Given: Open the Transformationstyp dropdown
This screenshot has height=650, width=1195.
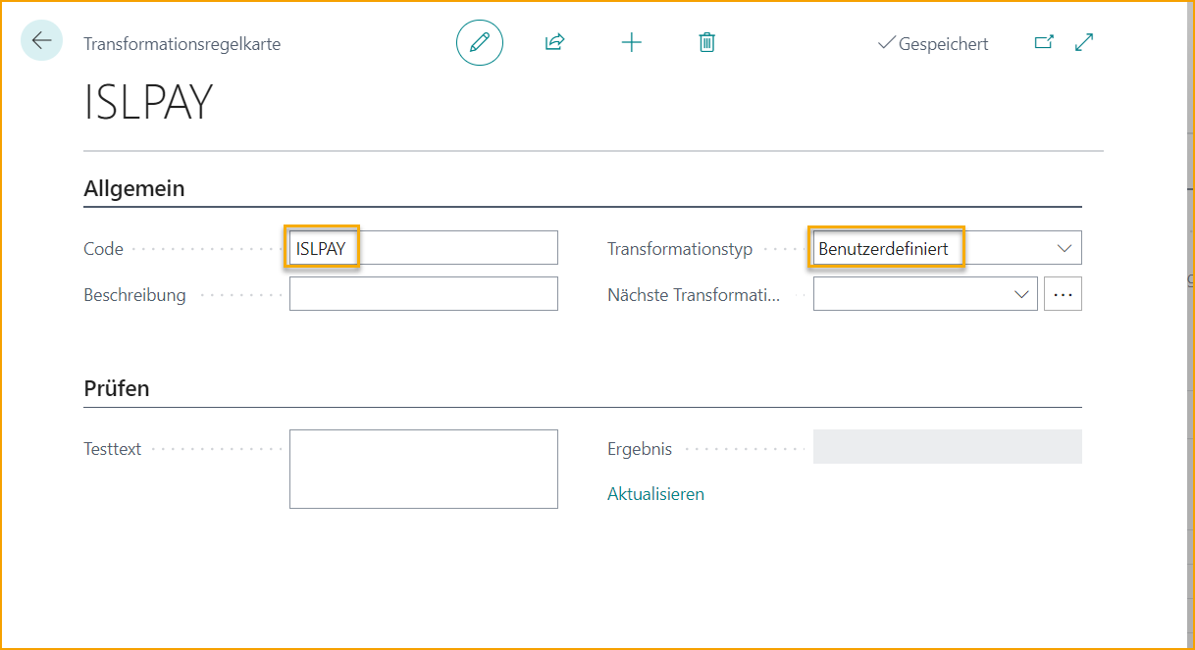Looking at the screenshot, I should (x=1064, y=248).
